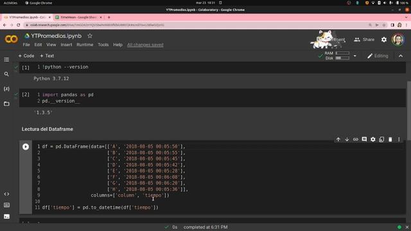
Task: Run the DataFrame code cell
Action: click(x=26, y=147)
